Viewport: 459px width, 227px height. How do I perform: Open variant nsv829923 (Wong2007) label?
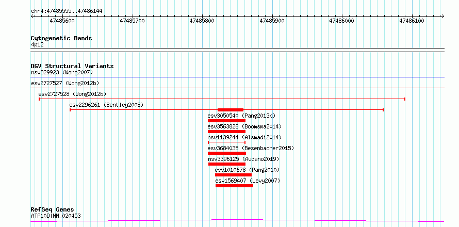tap(62, 72)
